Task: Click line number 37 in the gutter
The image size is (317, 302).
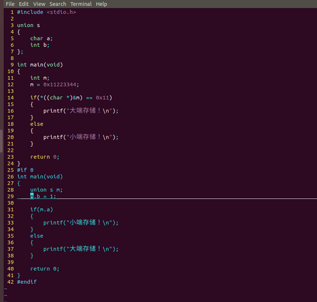Action: point(10,249)
